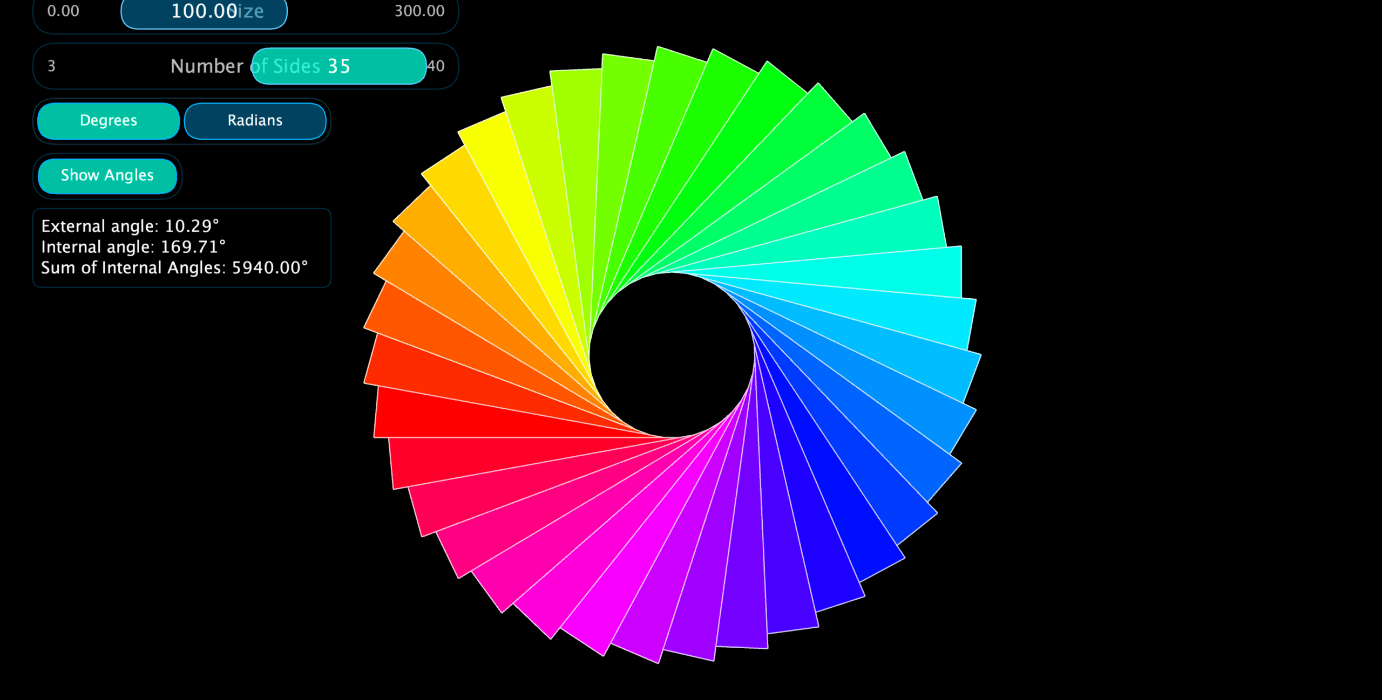Click the Sum of Internal Angles value
Image resolution: width=1382 pixels, height=700 pixels.
[175, 267]
